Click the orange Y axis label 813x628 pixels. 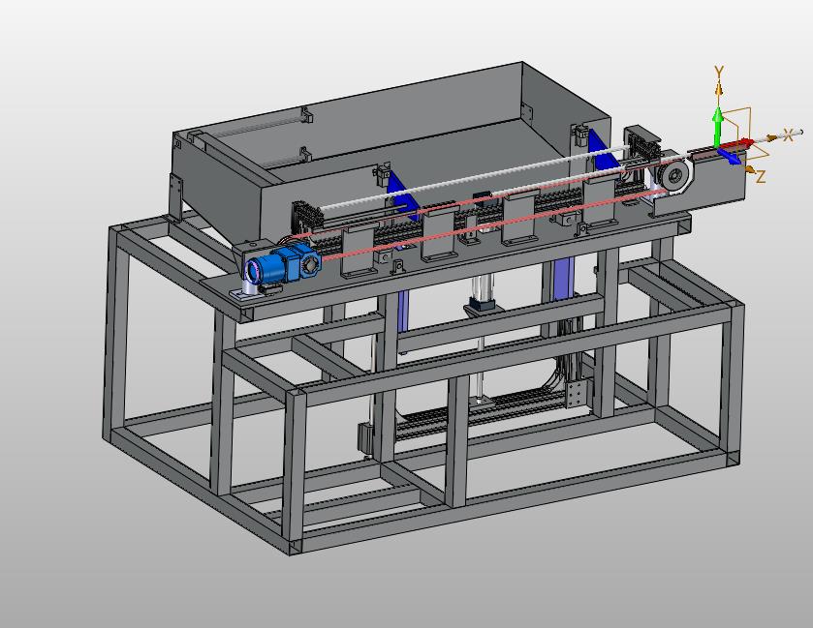[719, 72]
